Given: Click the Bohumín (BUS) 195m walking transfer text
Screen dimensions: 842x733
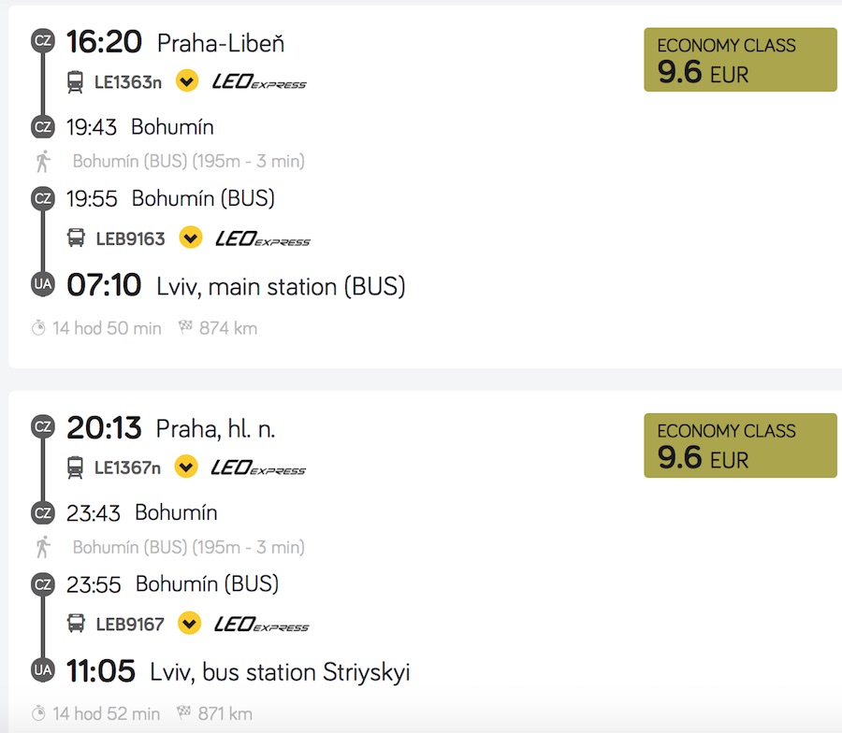Looking at the screenshot, I should click(x=188, y=161).
